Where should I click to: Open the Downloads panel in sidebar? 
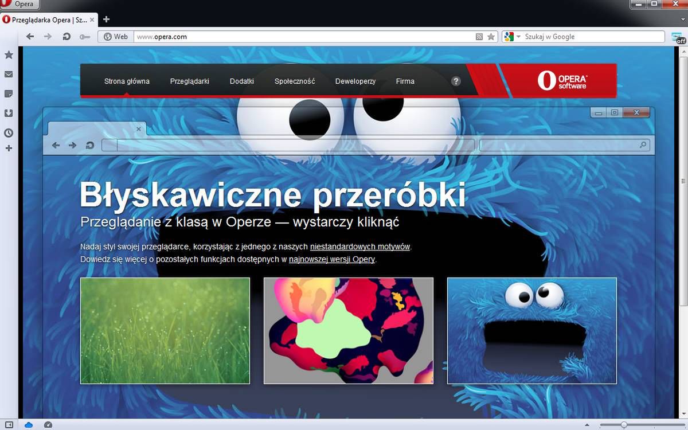[x=9, y=113]
